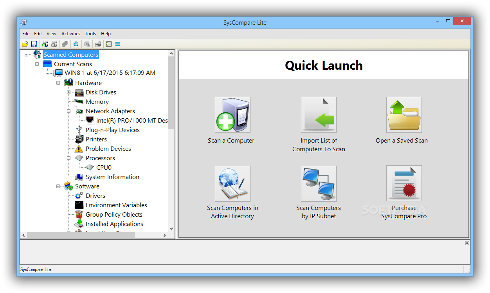This screenshot has width=490, height=293.
Task: Click the Purchase SysCompare Pro icon
Action: click(x=404, y=183)
